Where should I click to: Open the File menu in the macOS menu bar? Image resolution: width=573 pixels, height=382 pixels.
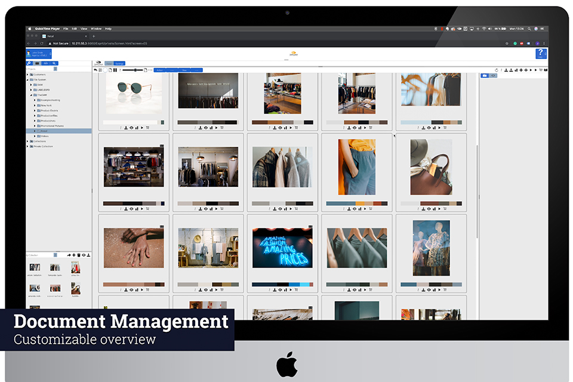(x=66, y=29)
